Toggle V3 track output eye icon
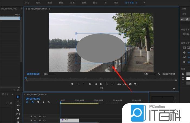Screen dimensions: 190x123 tap(44, 117)
